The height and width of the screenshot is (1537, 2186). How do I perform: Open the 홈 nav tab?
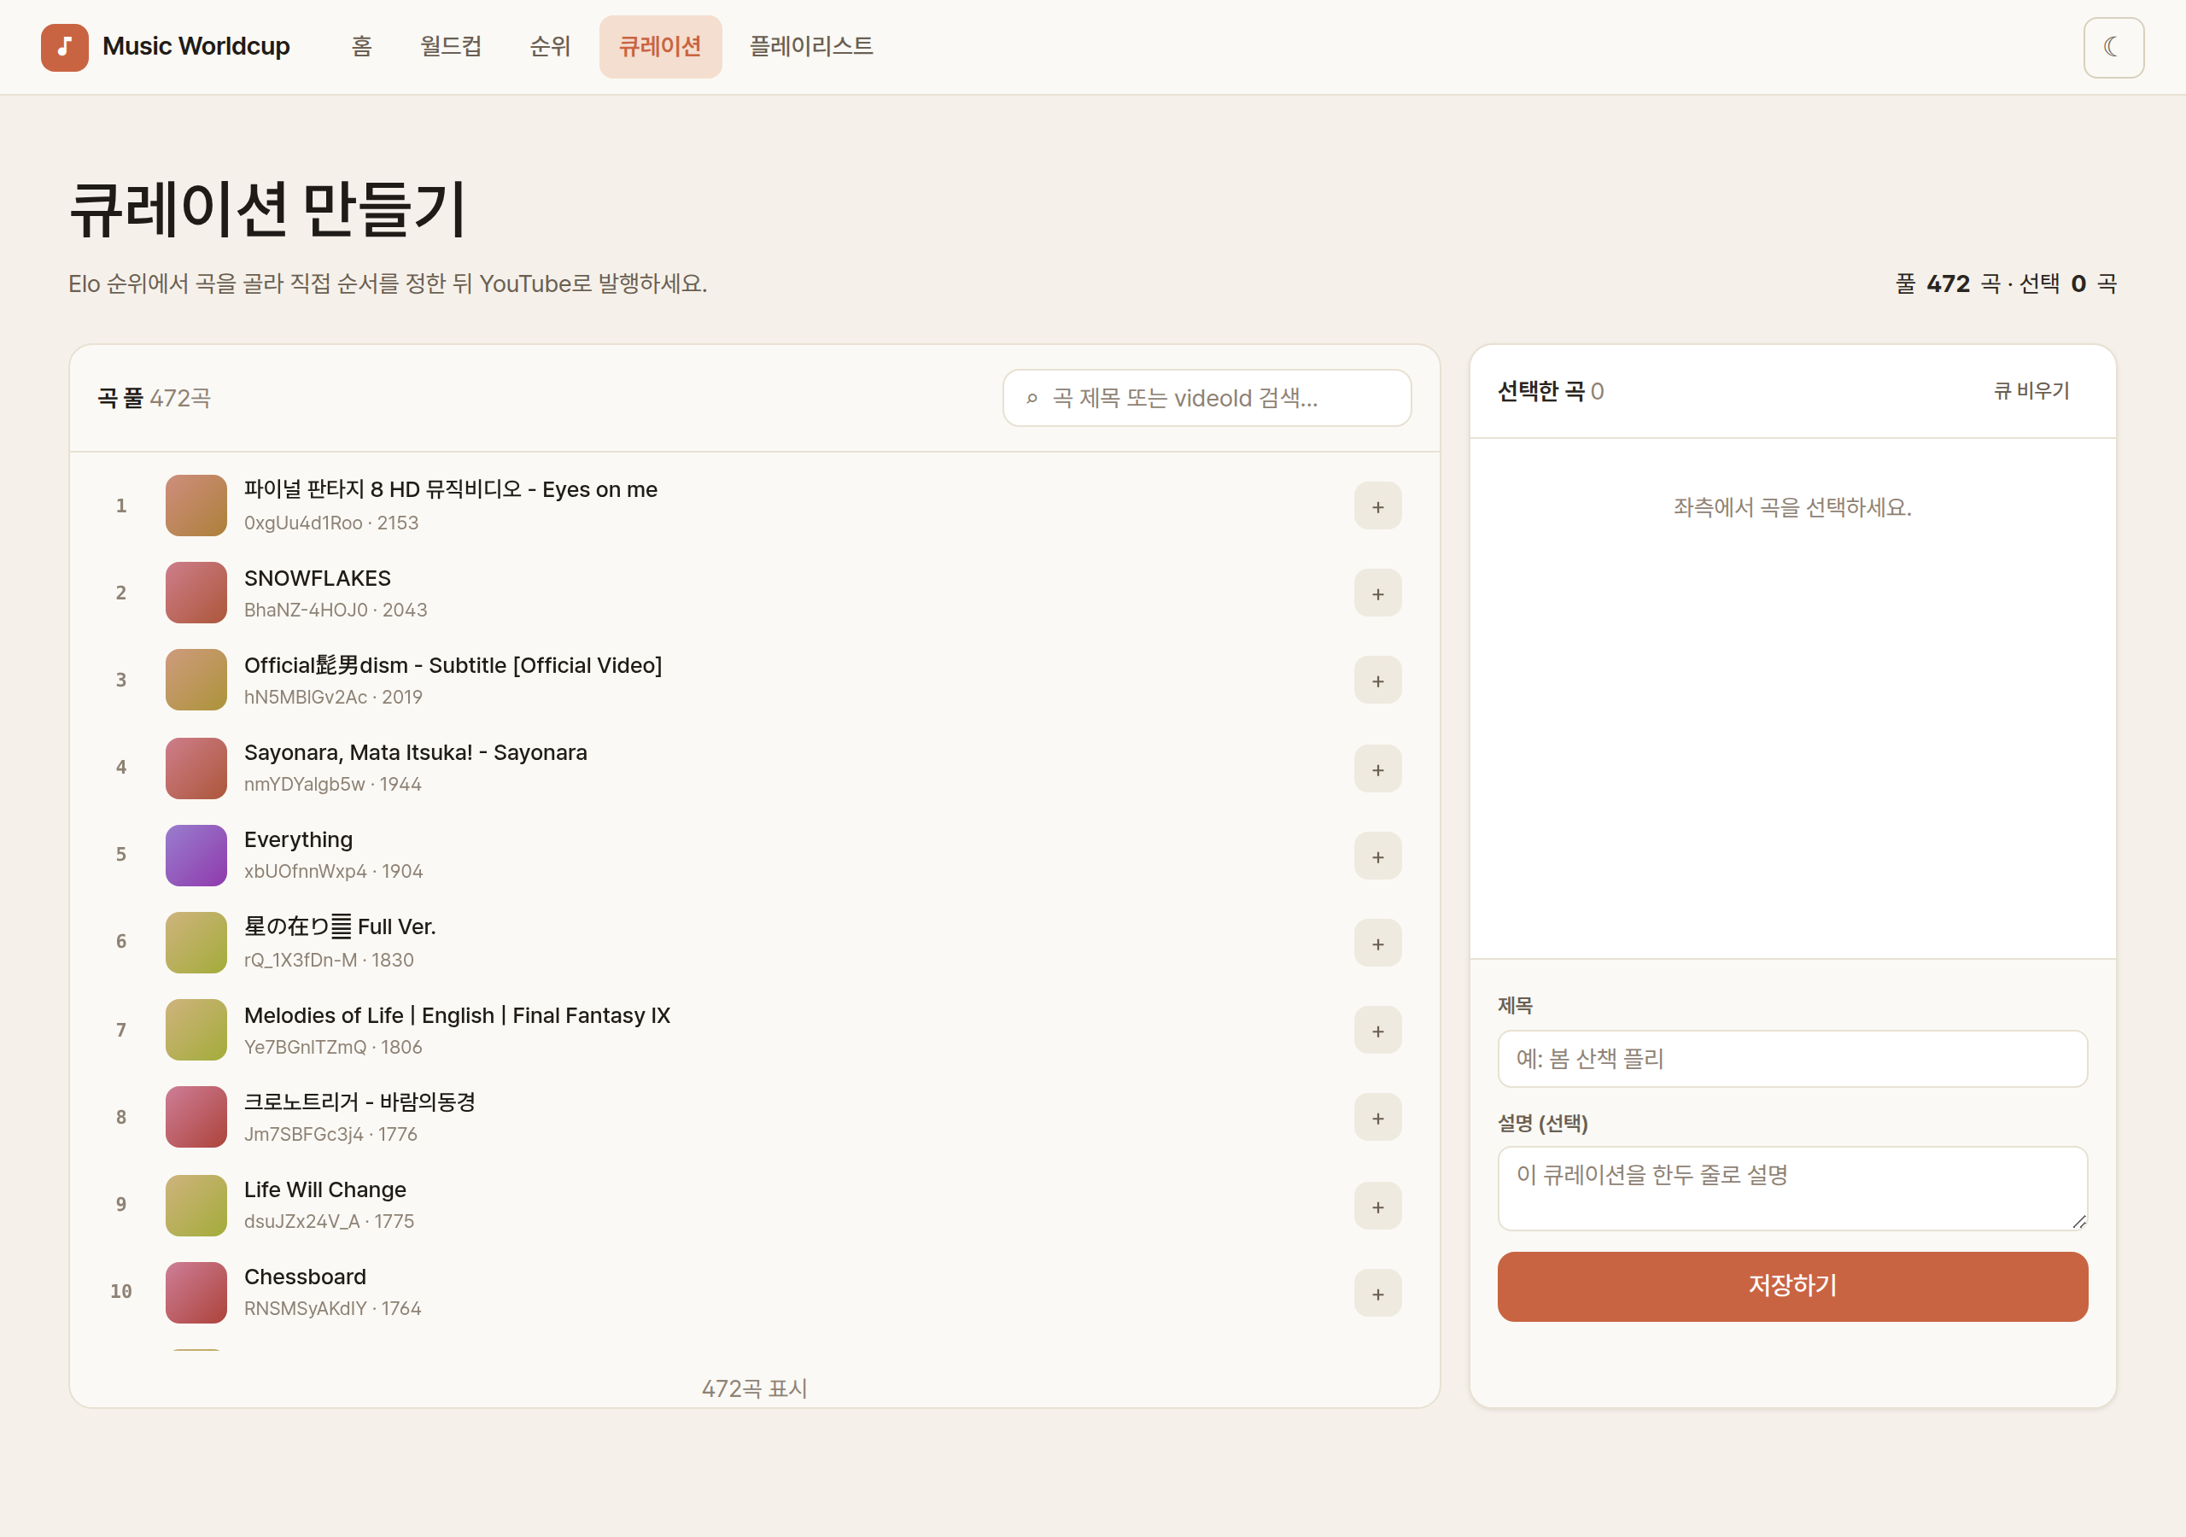[x=362, y=47]
